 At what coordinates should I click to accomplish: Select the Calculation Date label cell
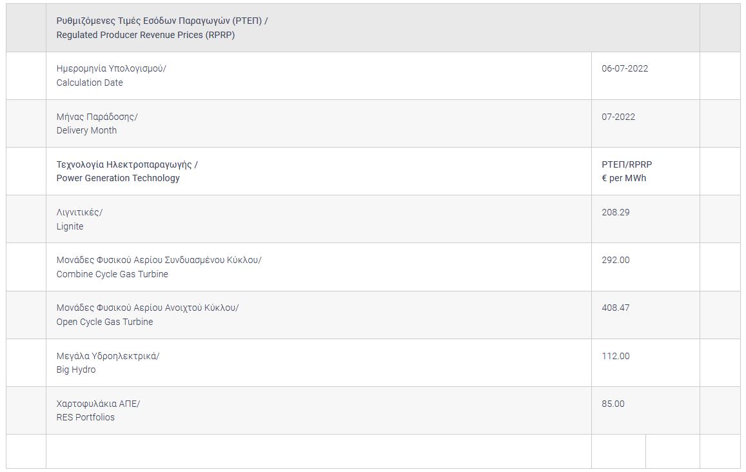(111, 75)
